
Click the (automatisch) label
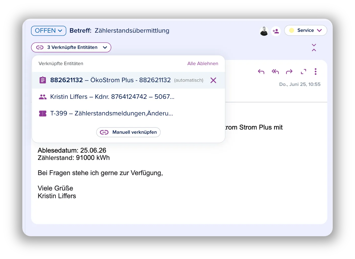tap(189, 80)
